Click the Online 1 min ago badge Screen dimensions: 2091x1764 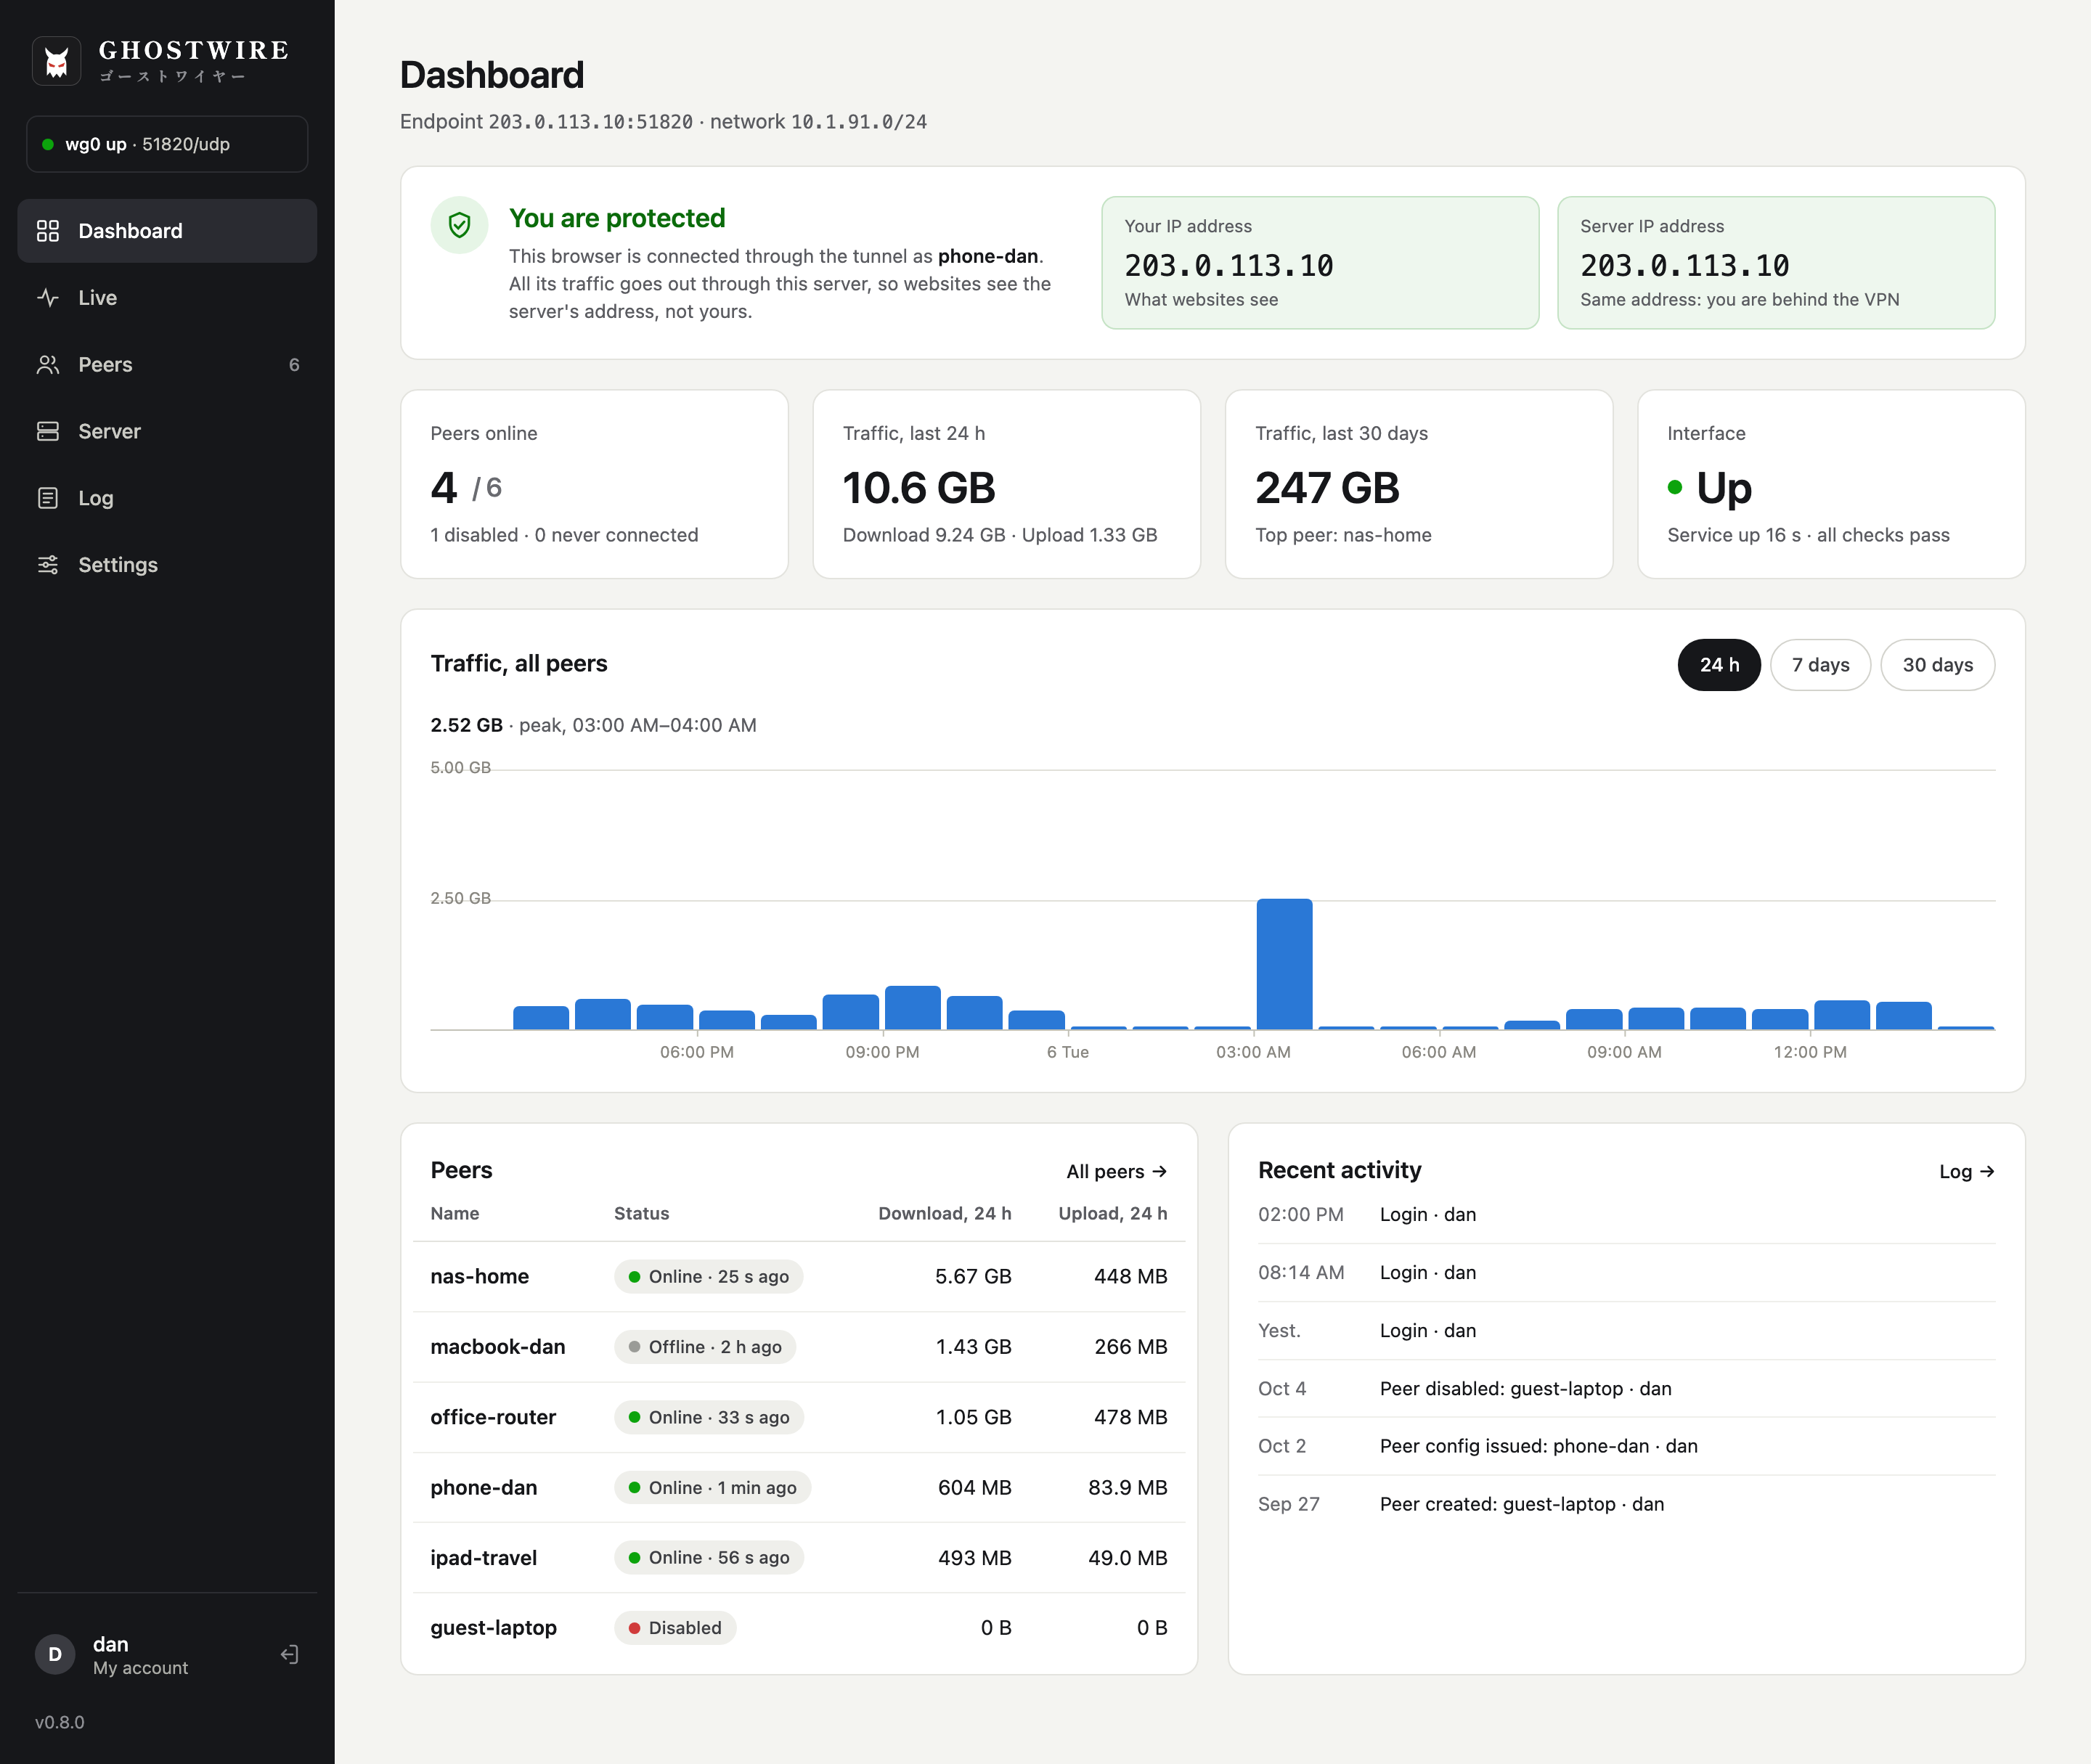[713, 1488]
